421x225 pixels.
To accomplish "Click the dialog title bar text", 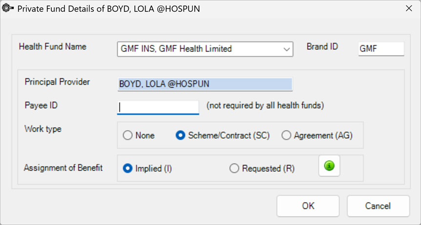I will point(109,9).
